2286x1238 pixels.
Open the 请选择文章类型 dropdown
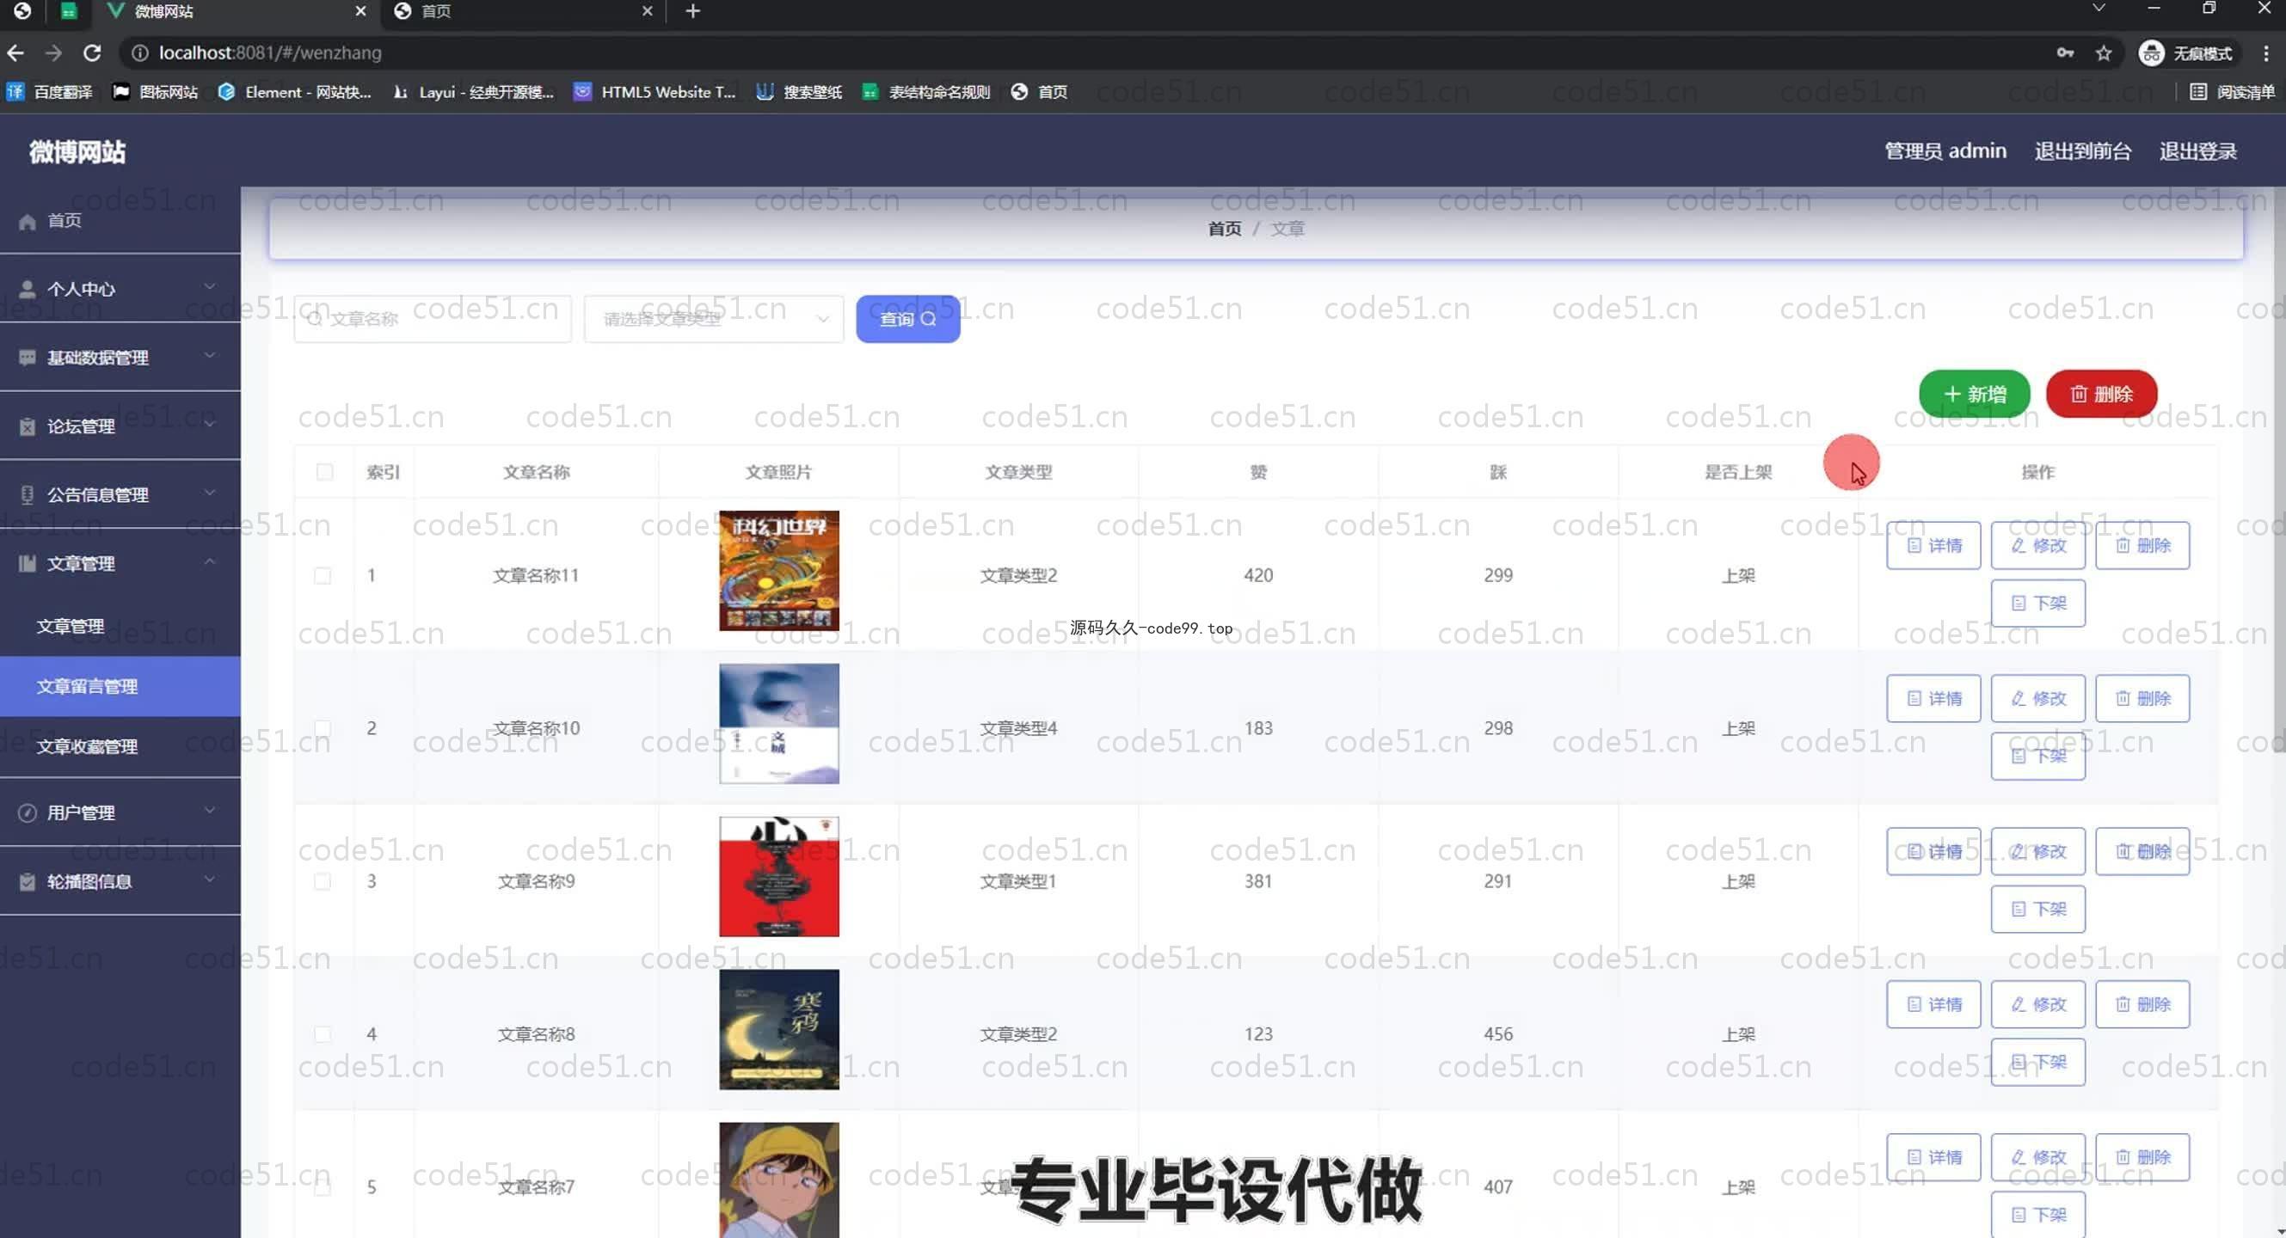tap(714, 319)
